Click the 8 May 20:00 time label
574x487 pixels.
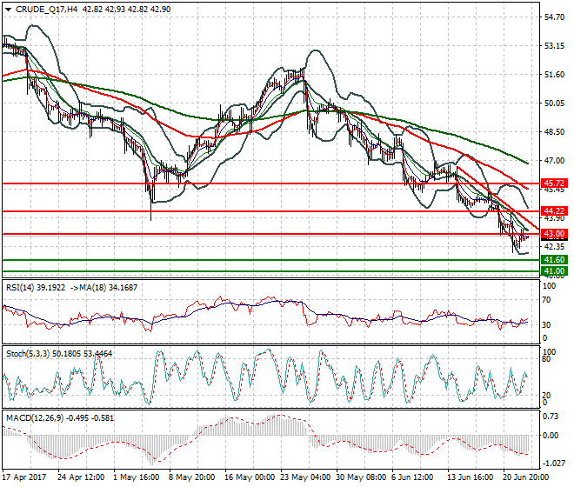pyautogui.click(x=192, y=477)
